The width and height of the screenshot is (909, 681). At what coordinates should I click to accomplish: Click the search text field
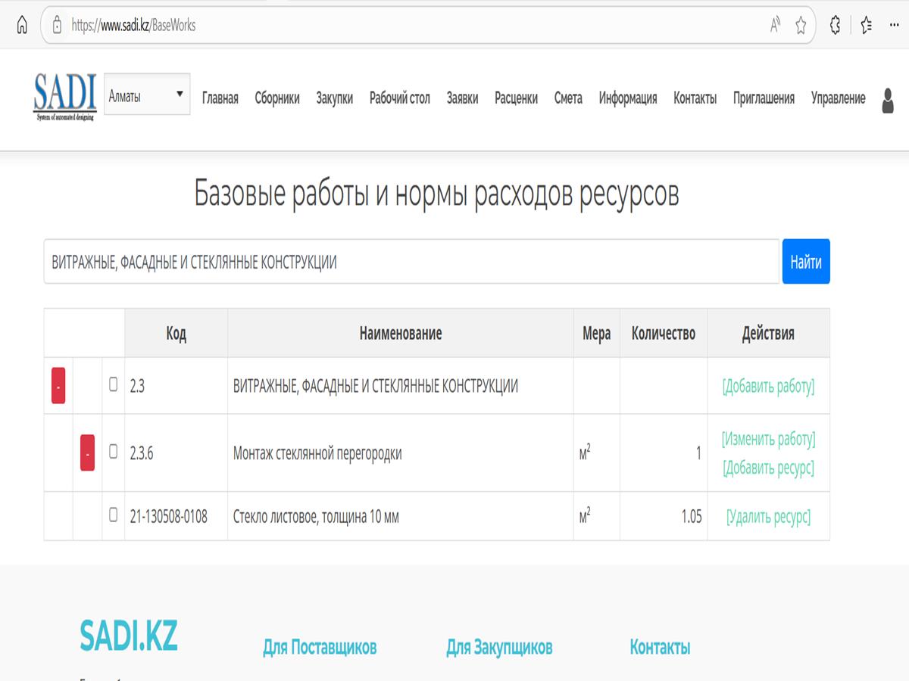(411, 262)
